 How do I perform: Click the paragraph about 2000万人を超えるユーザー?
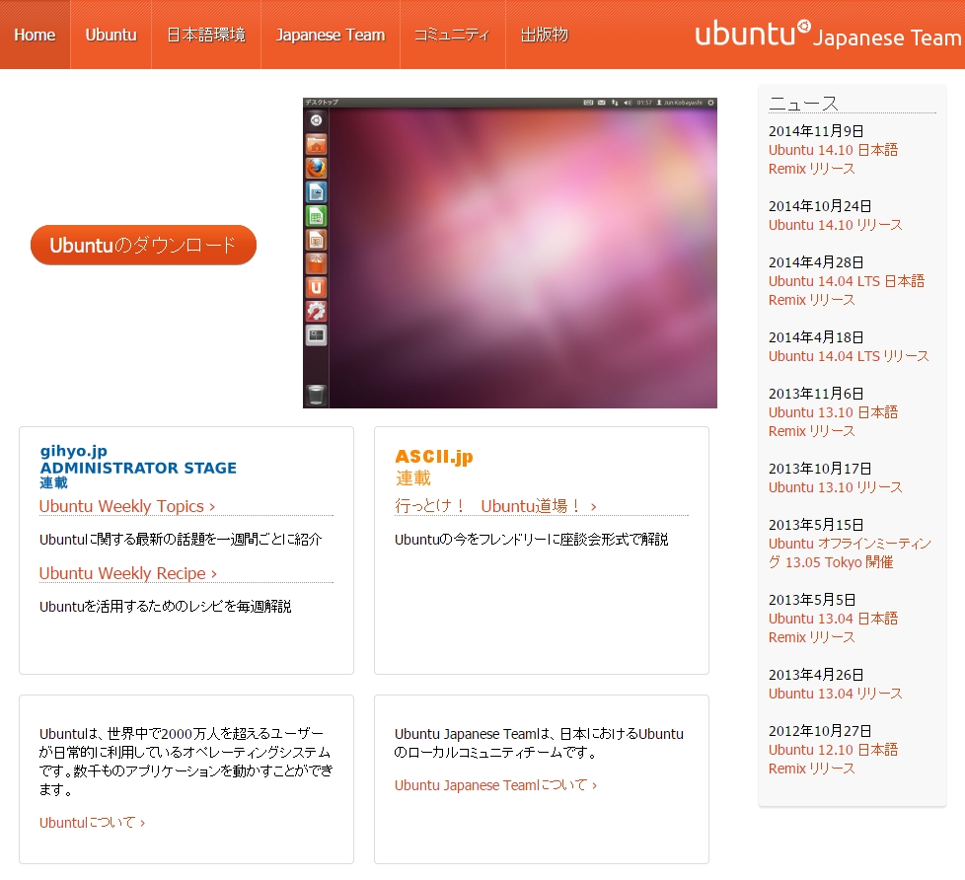pyautogui.click(x=186, y=762)
